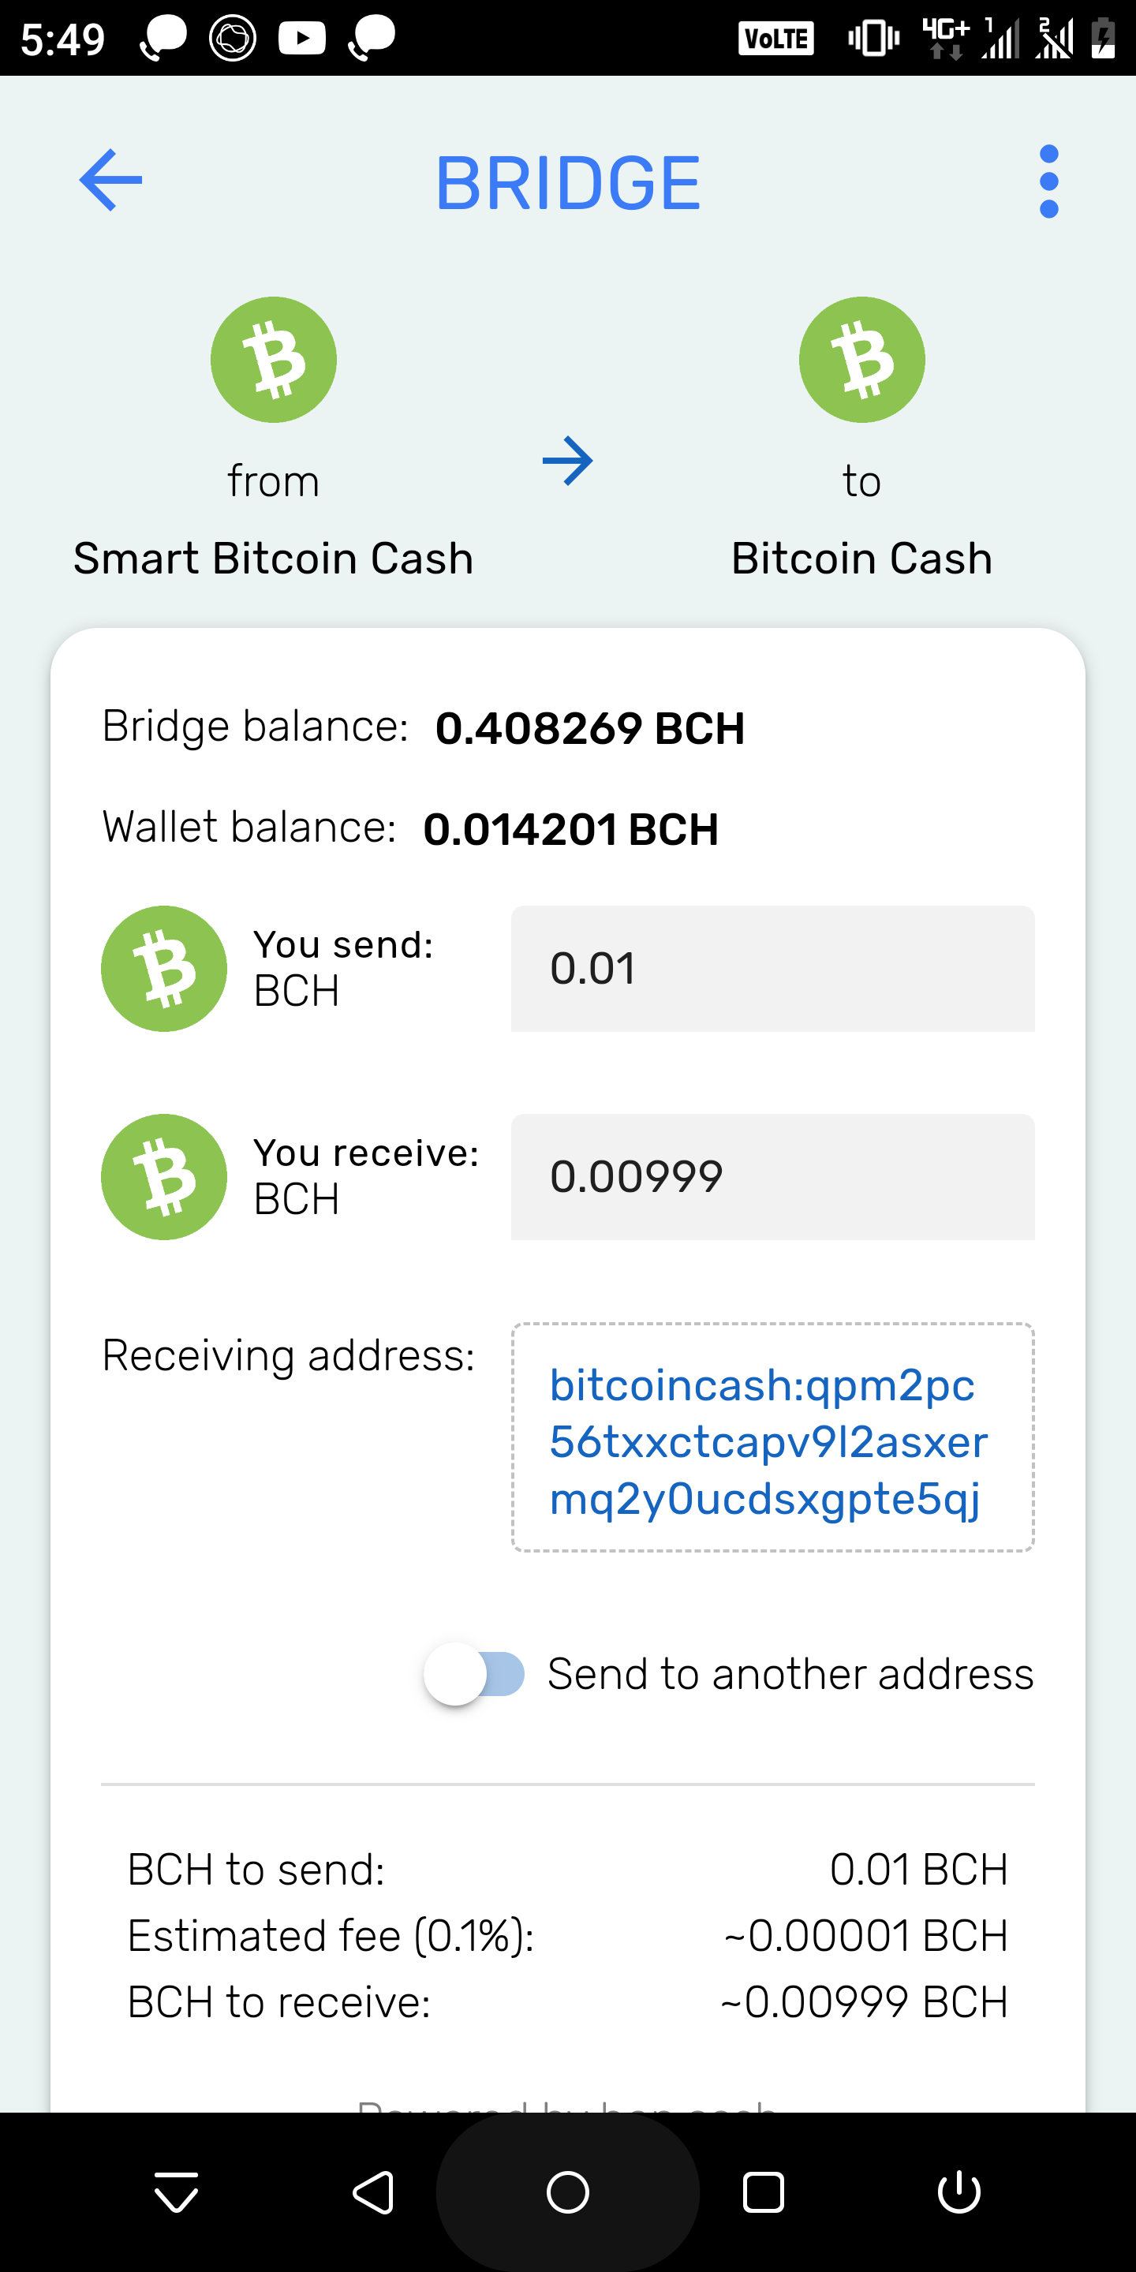Tap the BCH icon beside You send

[x=164, y=969]
